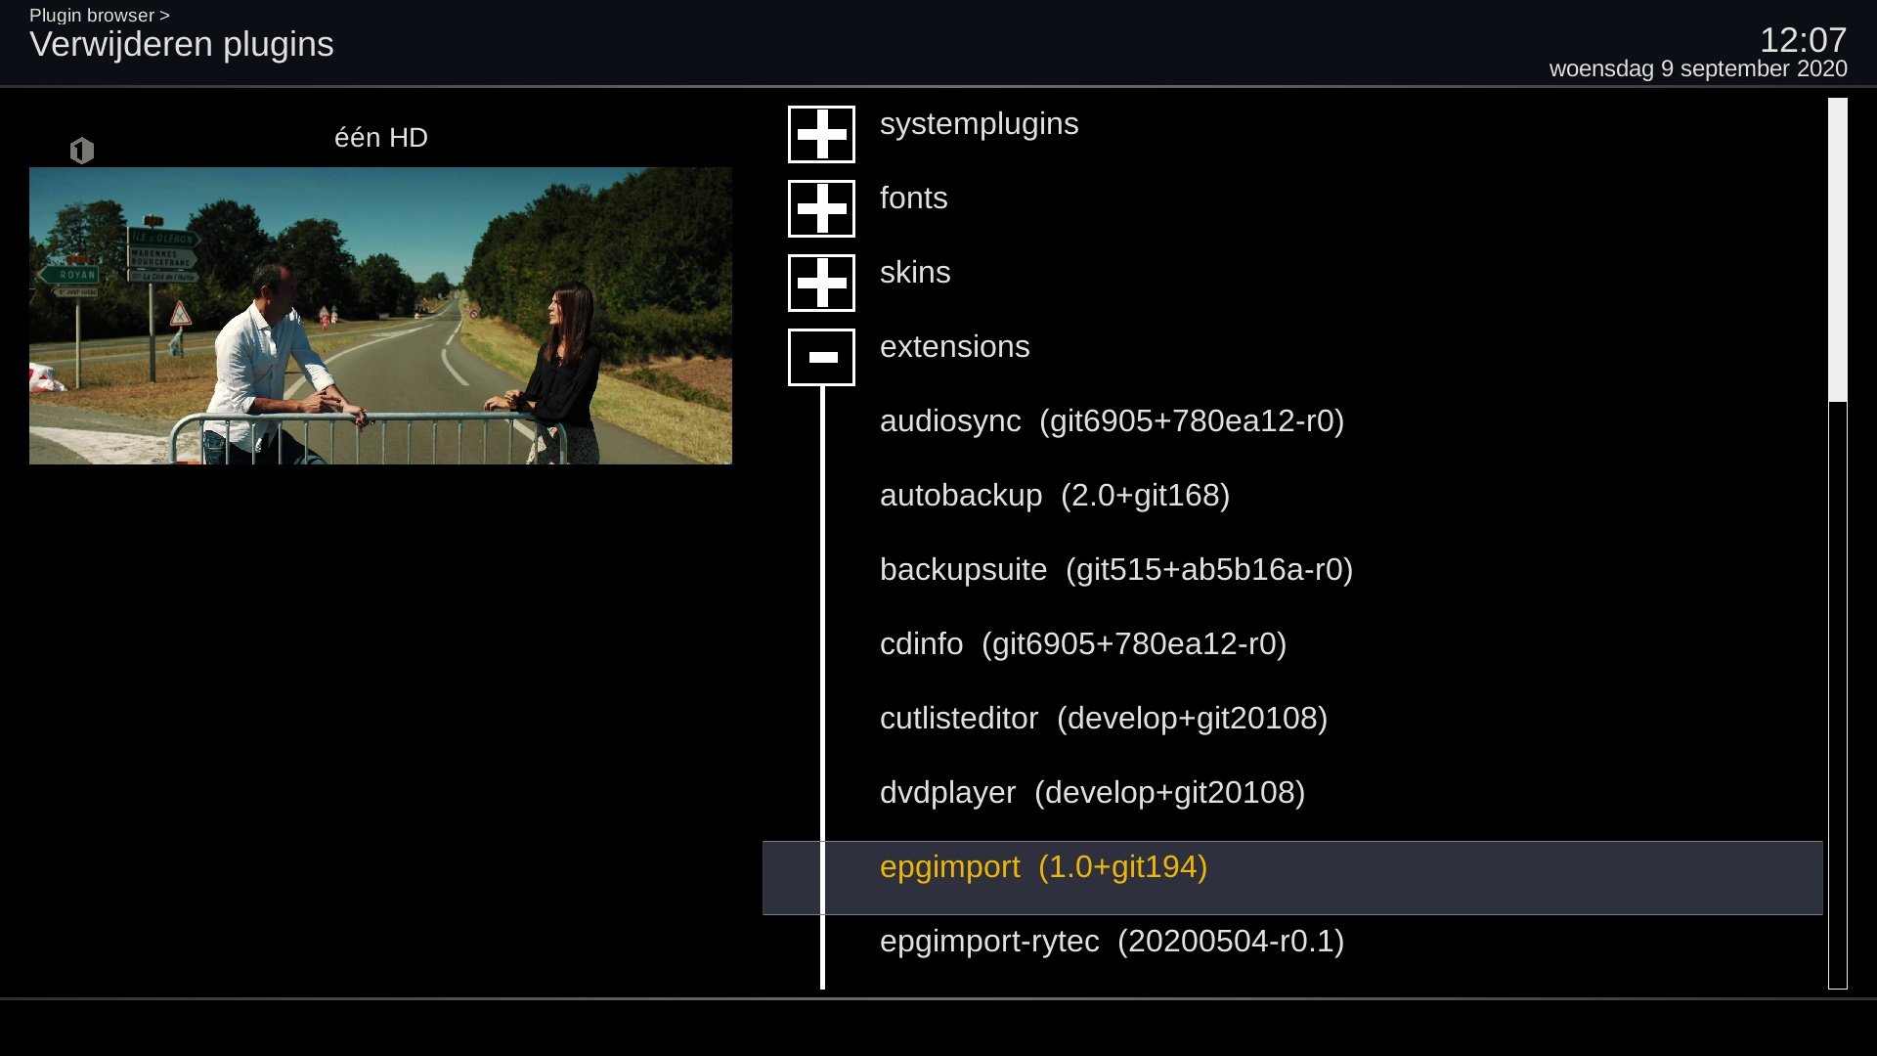Expand the fonts category plus icon
Viewport: 1877px width, 1056px height.
pos(821,208)
